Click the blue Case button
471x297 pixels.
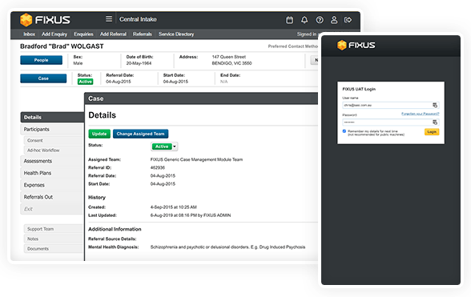click(x=43, y=78)
